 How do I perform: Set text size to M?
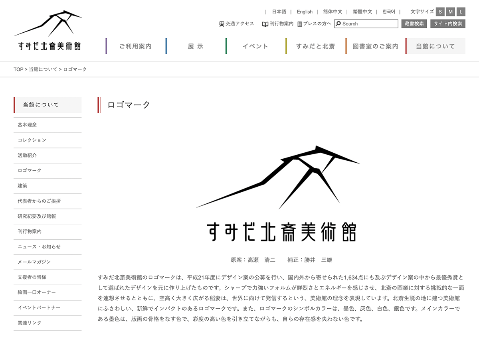click(451, 12)
